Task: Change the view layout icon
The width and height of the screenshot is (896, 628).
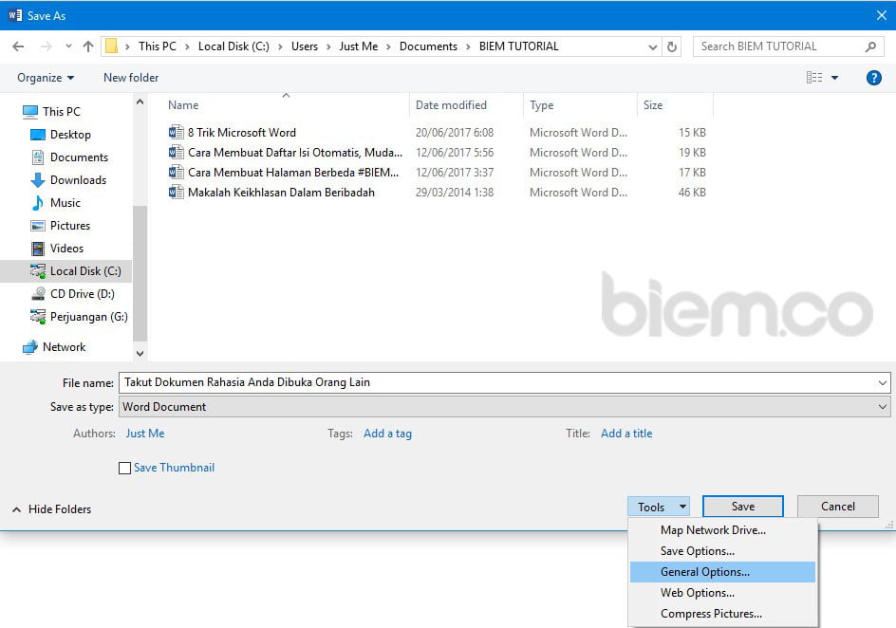Action: (x=814, y=77)
